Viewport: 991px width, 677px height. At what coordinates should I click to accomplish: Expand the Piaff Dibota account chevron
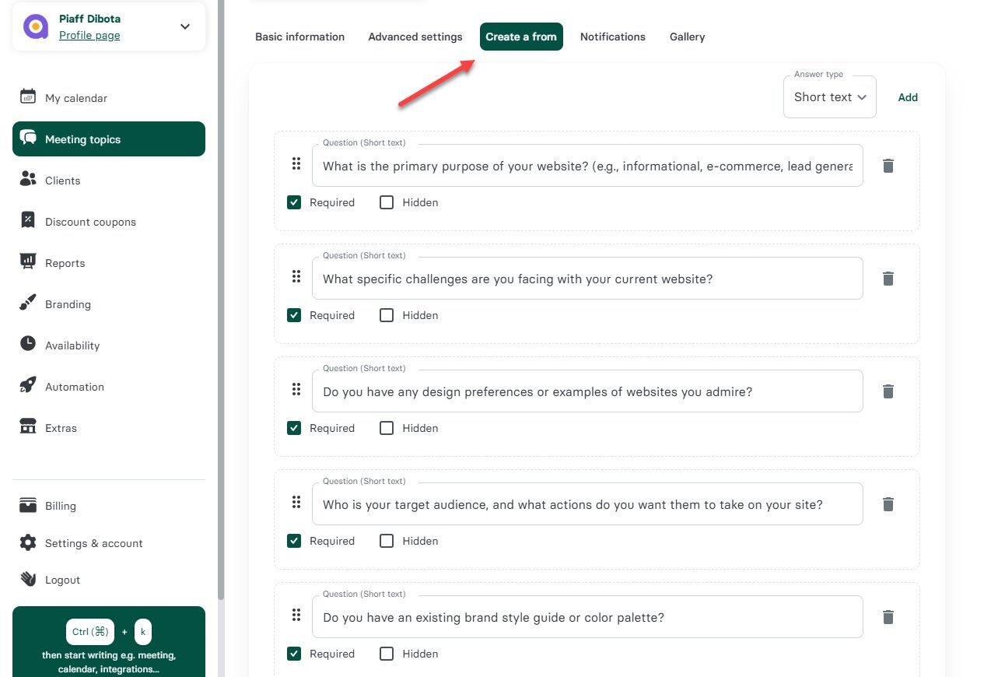click(x=185, y=26)
